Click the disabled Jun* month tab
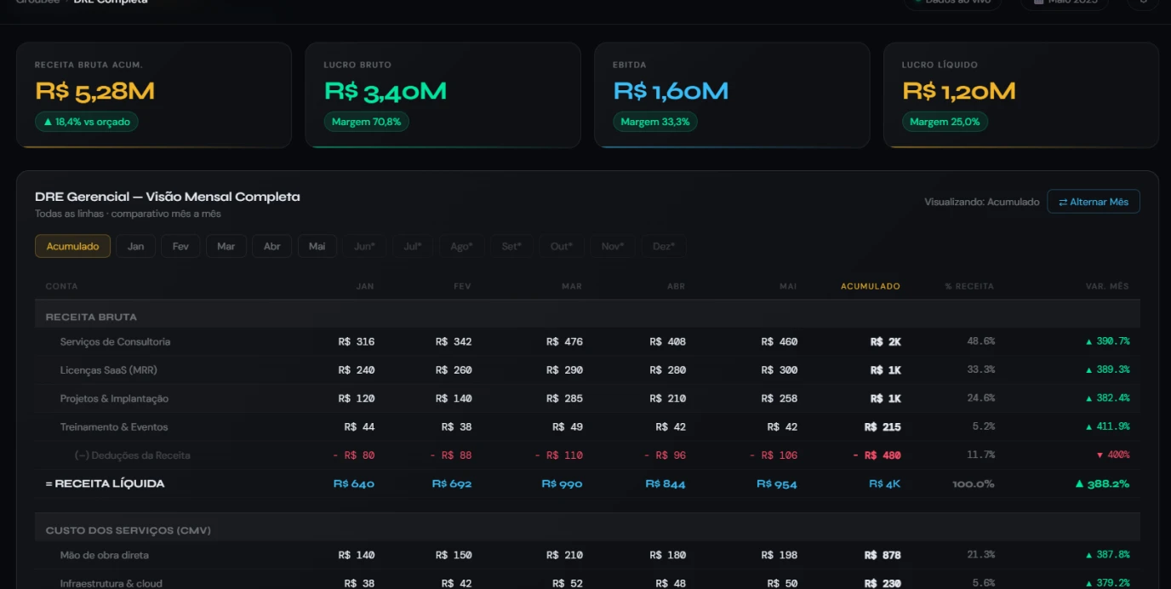The width and height of the screenshot is (1171, 589). [364, 246]
